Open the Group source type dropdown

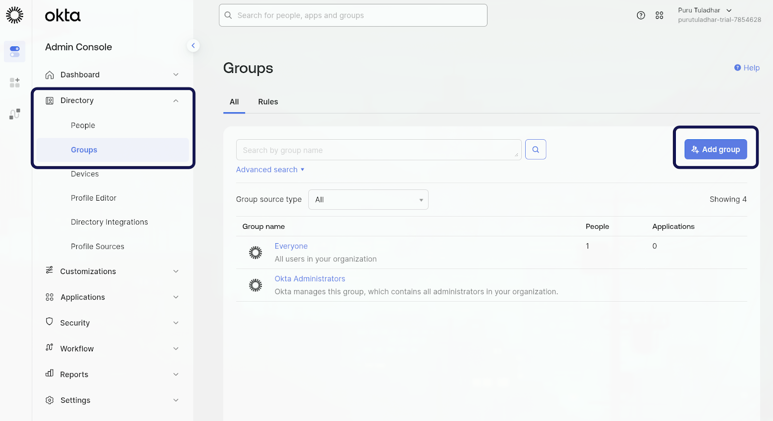tap(368, 200)
